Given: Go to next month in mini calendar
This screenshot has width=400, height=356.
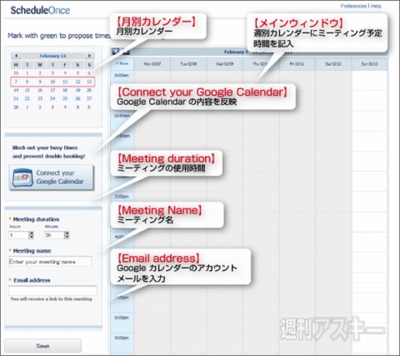Looking at the screenshot, I should click(x=89, y=56).
